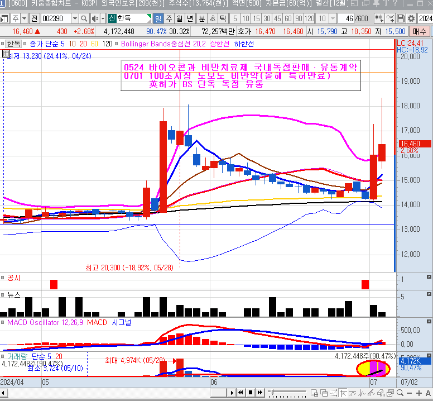Open the stock code 002390 dropdown arrow
This screenshot has height=401, width=433.
pos(75,18)
